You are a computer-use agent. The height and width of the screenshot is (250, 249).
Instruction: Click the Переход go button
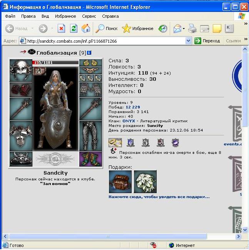click(x=207, y=41)
